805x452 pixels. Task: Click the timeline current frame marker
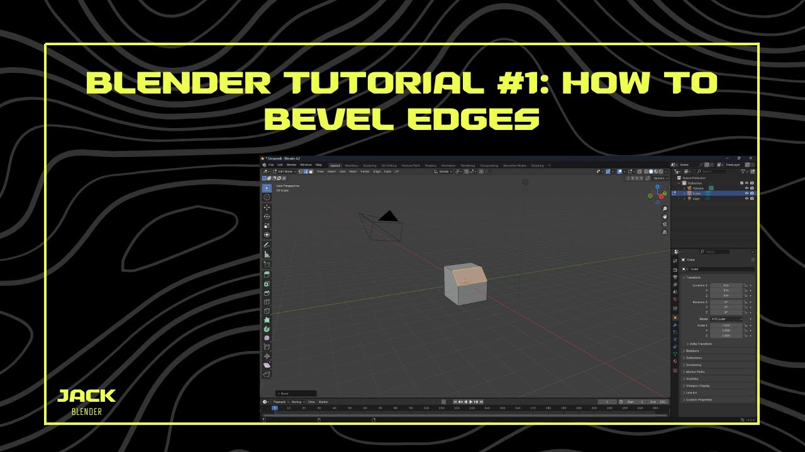[274, 408]
